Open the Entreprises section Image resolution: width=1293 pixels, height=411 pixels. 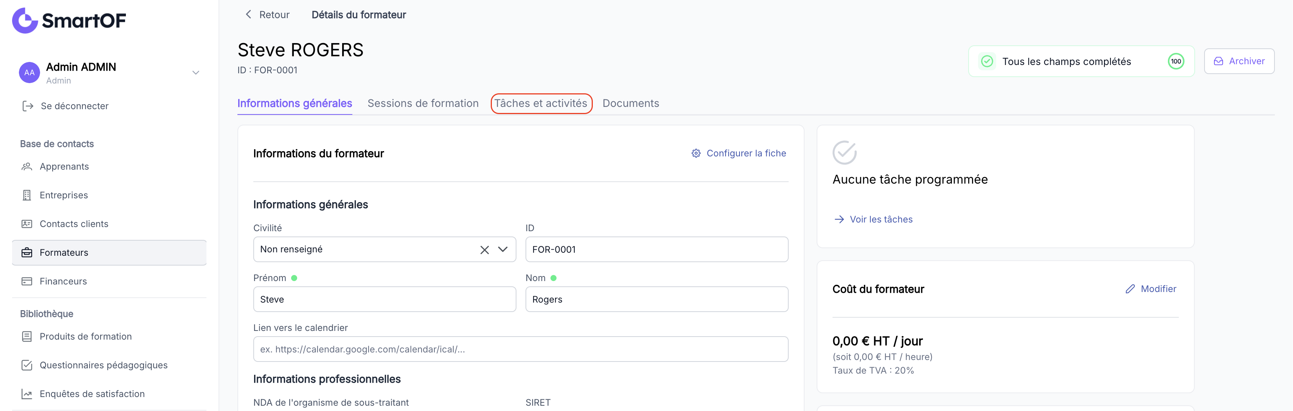click(x=64, y=195)
